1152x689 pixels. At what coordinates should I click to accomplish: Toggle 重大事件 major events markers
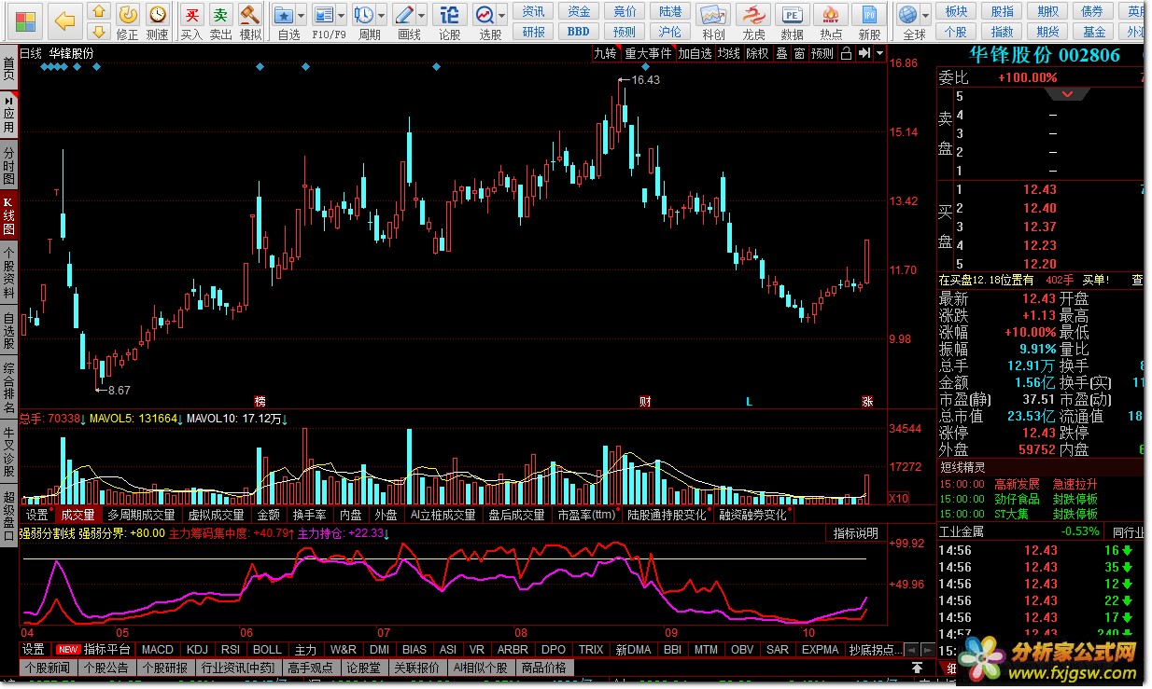click(x=649, y=54)
